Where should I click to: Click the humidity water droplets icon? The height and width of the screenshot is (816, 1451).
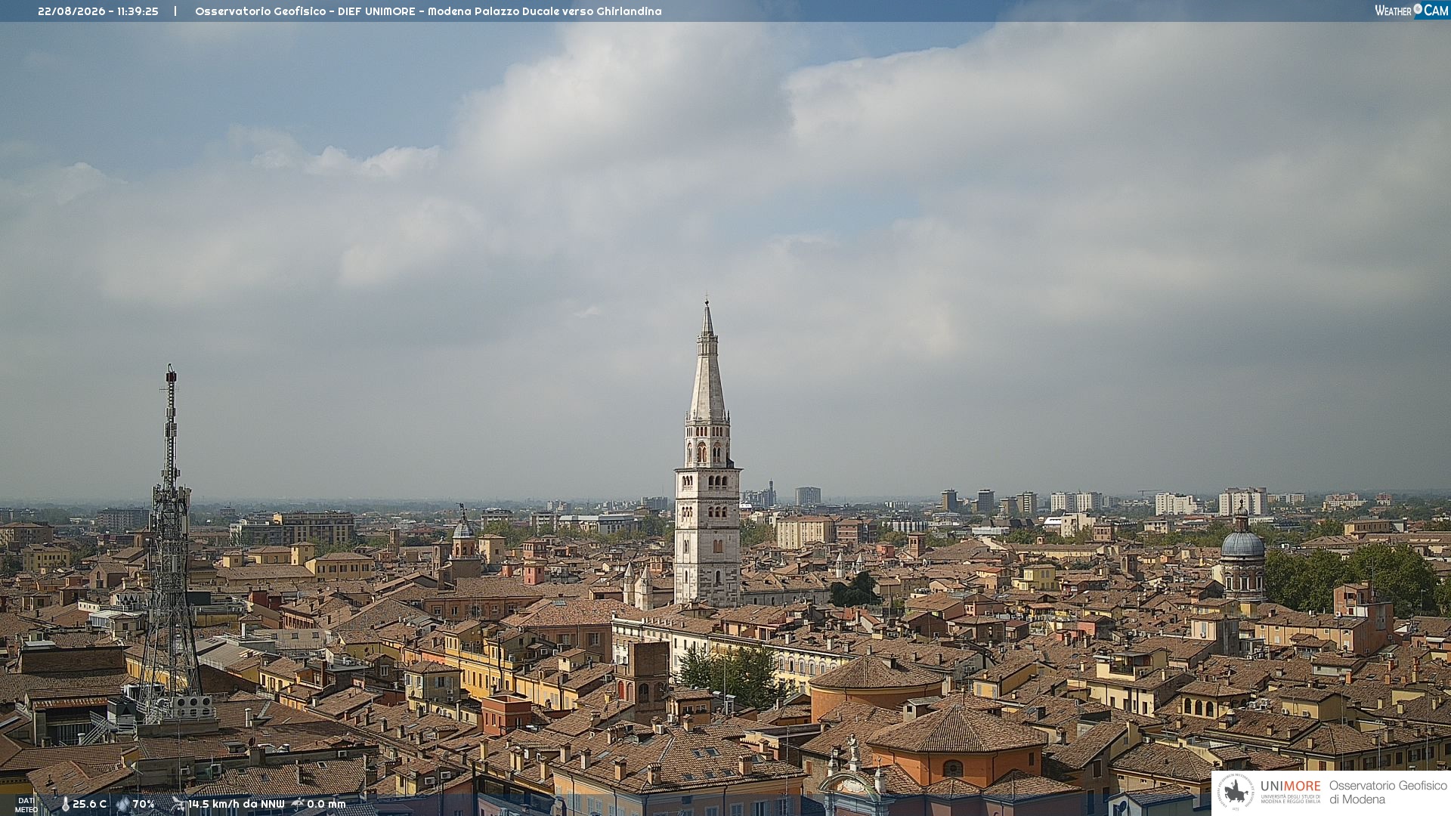(123, 805)
